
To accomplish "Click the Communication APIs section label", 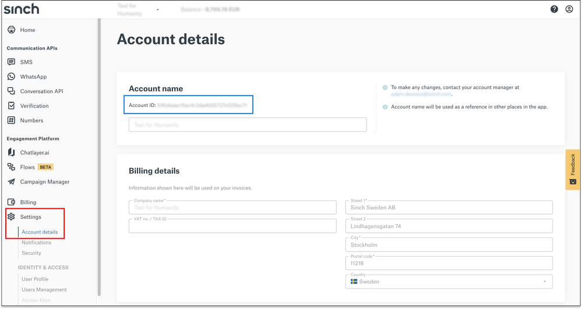I will click(32, 48).
